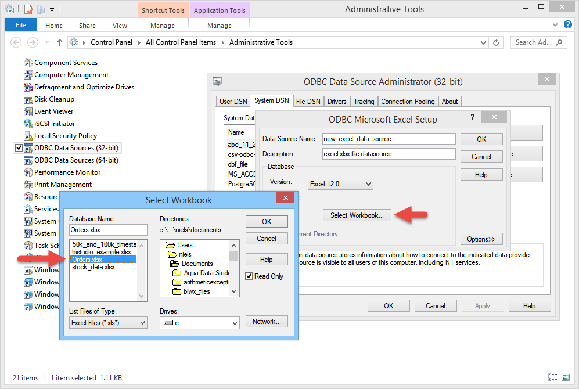
Task: Expand the address bar history dropdown
Action: pos(483,43)
